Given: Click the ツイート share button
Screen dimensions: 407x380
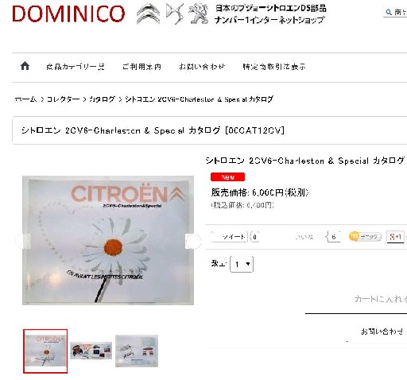Looking at the screenshot, I should coord(230,236).
